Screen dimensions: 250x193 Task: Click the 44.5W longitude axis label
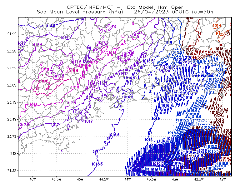click(104, 179)
